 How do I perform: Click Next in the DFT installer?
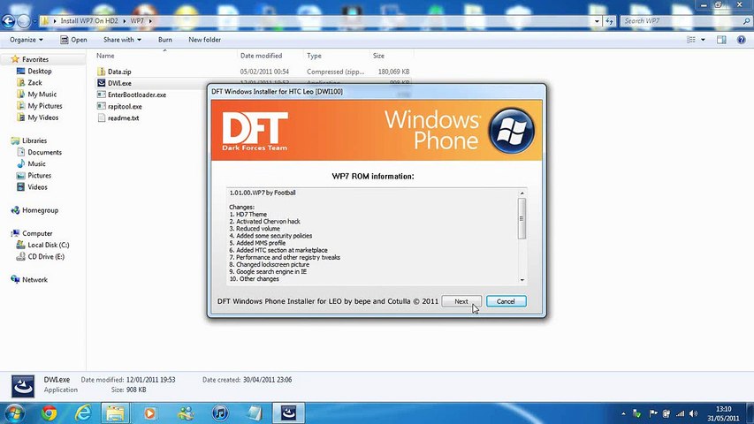click(461, 301)
